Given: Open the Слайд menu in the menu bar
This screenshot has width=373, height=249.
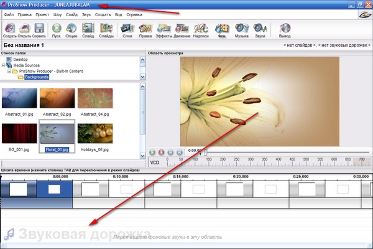Looking at the screenshot, I should (x=71, y=14).
